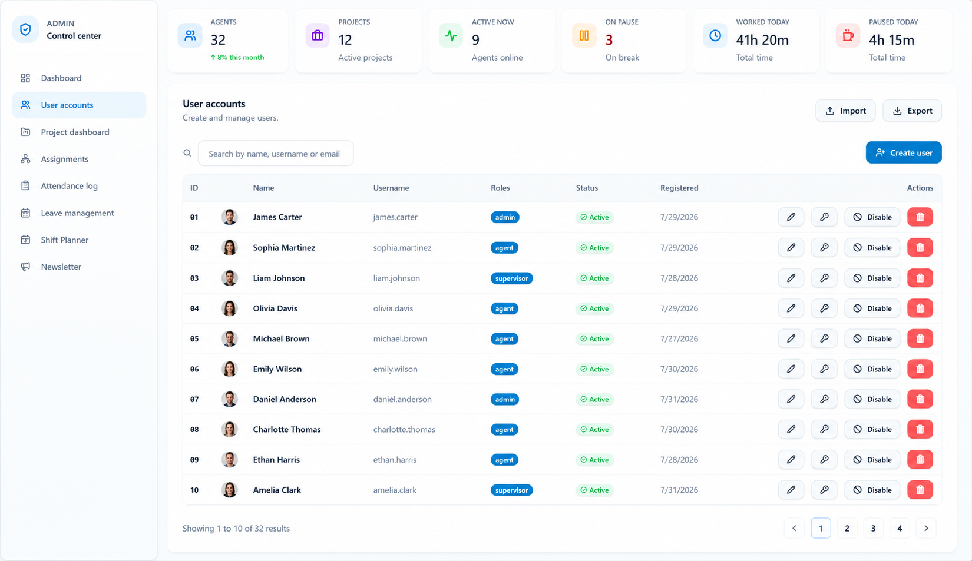The width and height of the screenshot is (972, 561).
Task: Focus the user search input field
Action: (276, 153)
